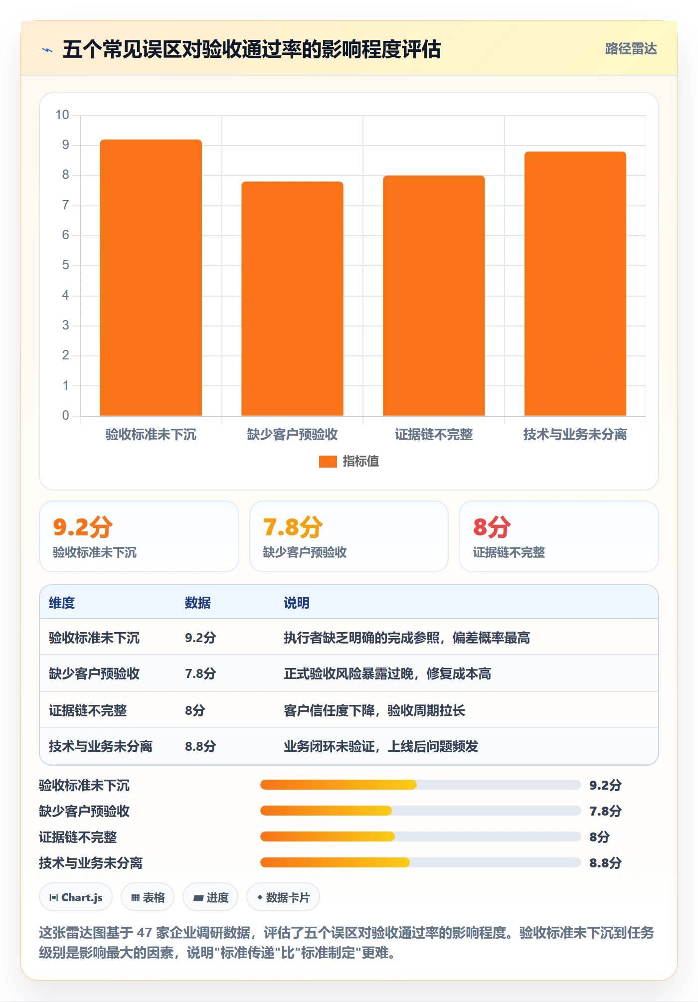Select table row cell 验收标准未下沉
Image resolution: width=698 pixels, height=1002 pixels.
94,638
